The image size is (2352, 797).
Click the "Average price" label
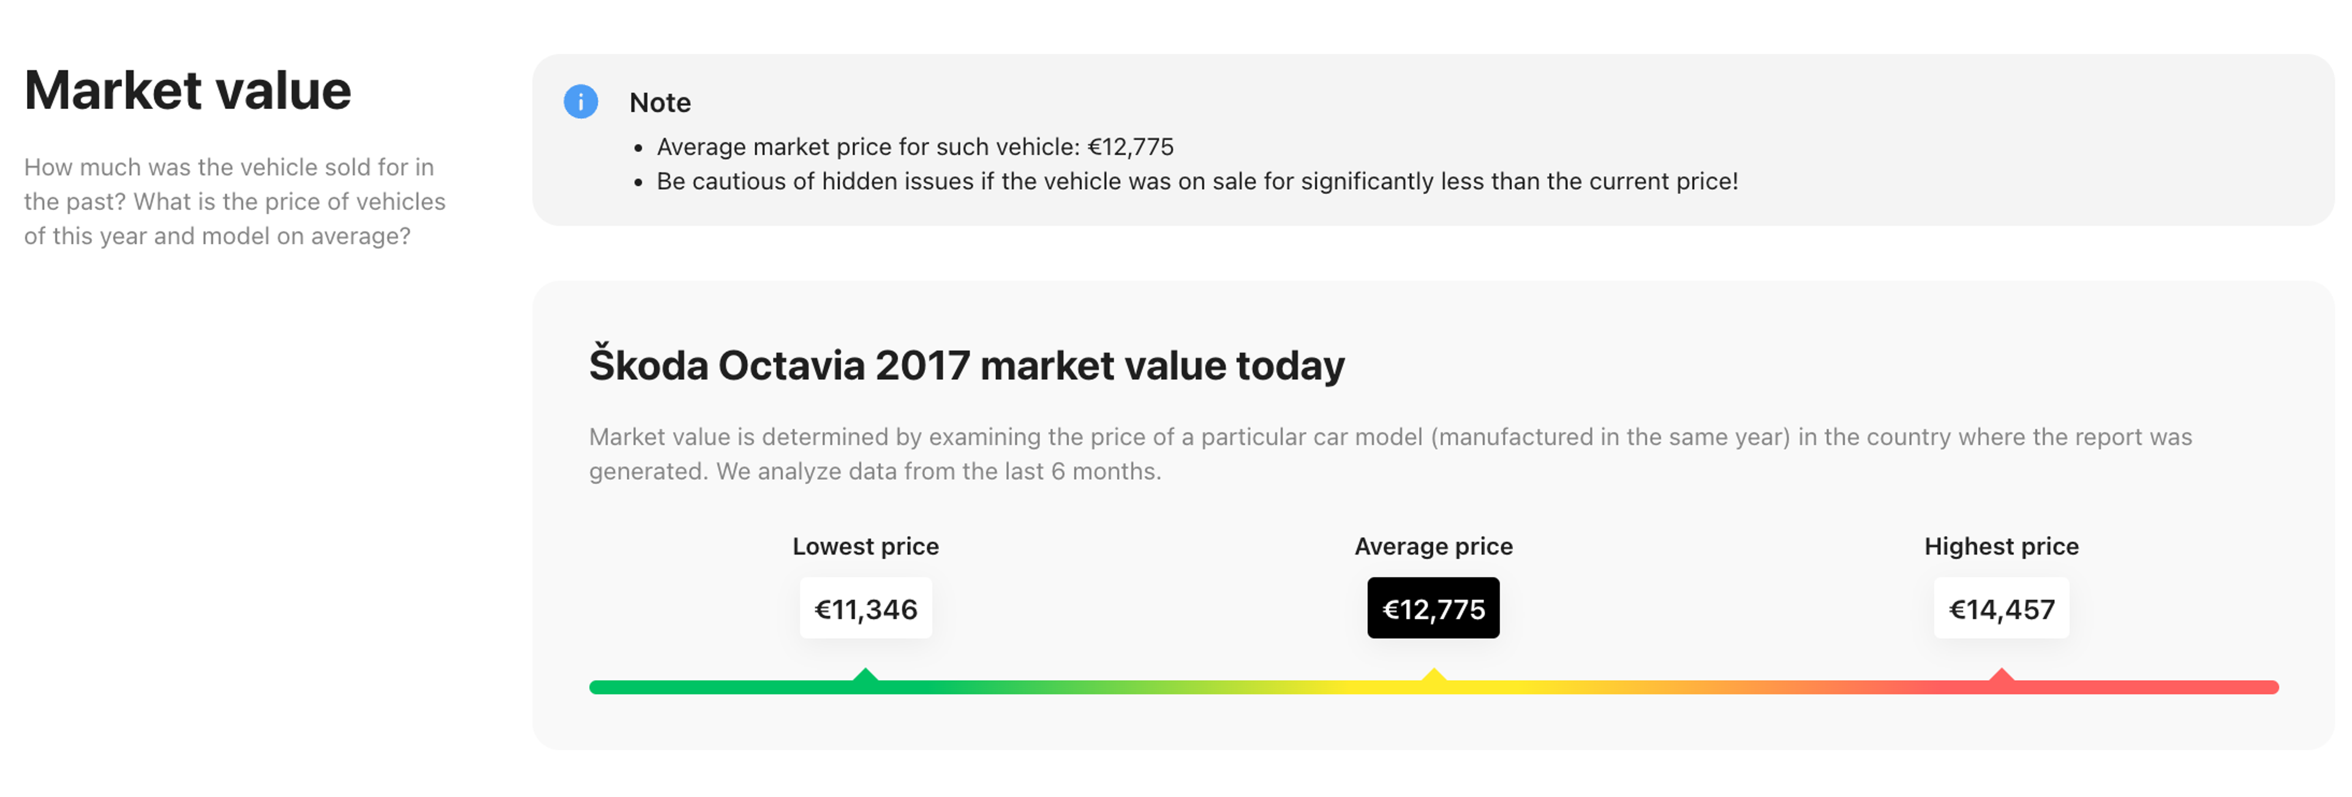click(1433, 546)
